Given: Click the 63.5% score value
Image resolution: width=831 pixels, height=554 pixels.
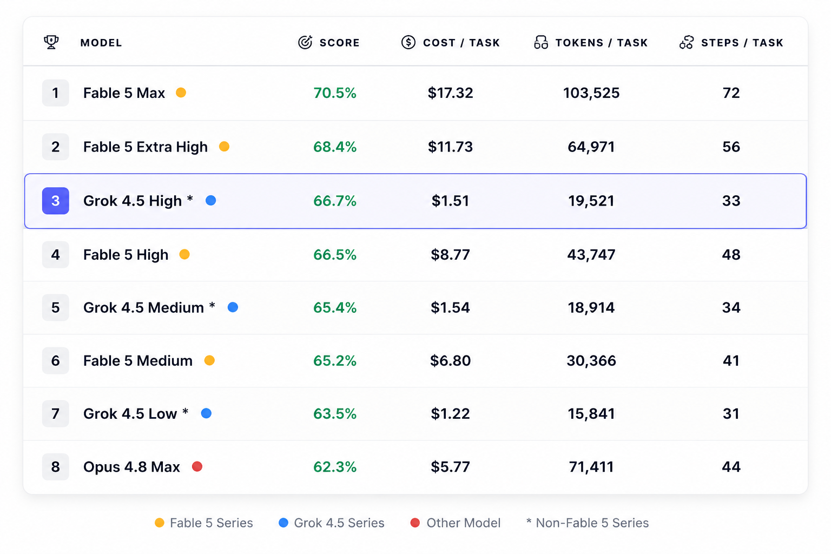Looking at the screenshot, I should coord(335,414).
